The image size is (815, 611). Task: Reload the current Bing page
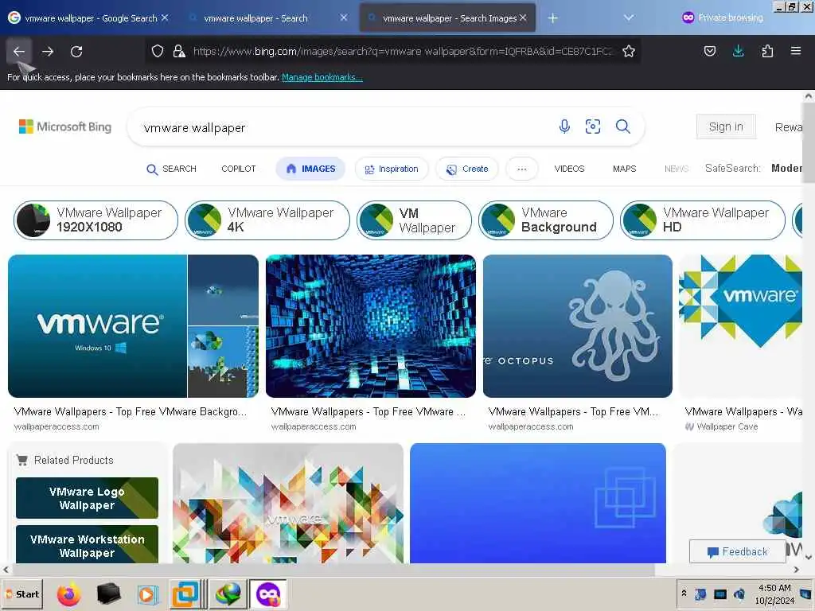click(x=76, y=52)
